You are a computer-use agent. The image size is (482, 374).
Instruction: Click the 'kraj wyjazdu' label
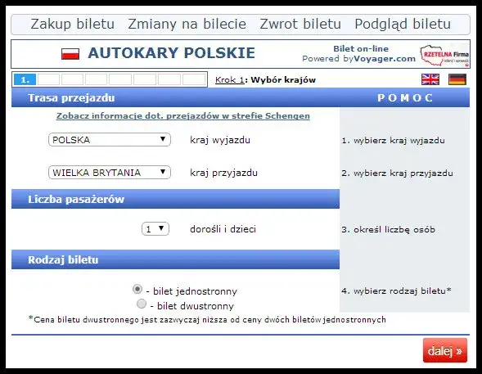click(220, 140)
